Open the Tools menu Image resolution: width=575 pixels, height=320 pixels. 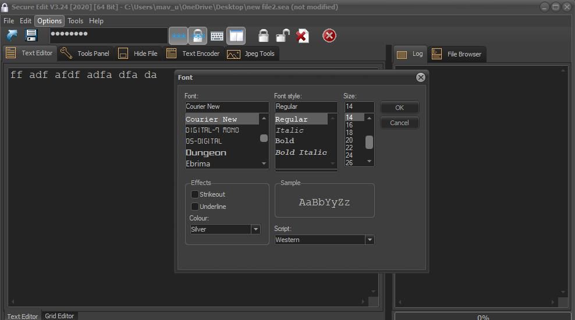75,20
